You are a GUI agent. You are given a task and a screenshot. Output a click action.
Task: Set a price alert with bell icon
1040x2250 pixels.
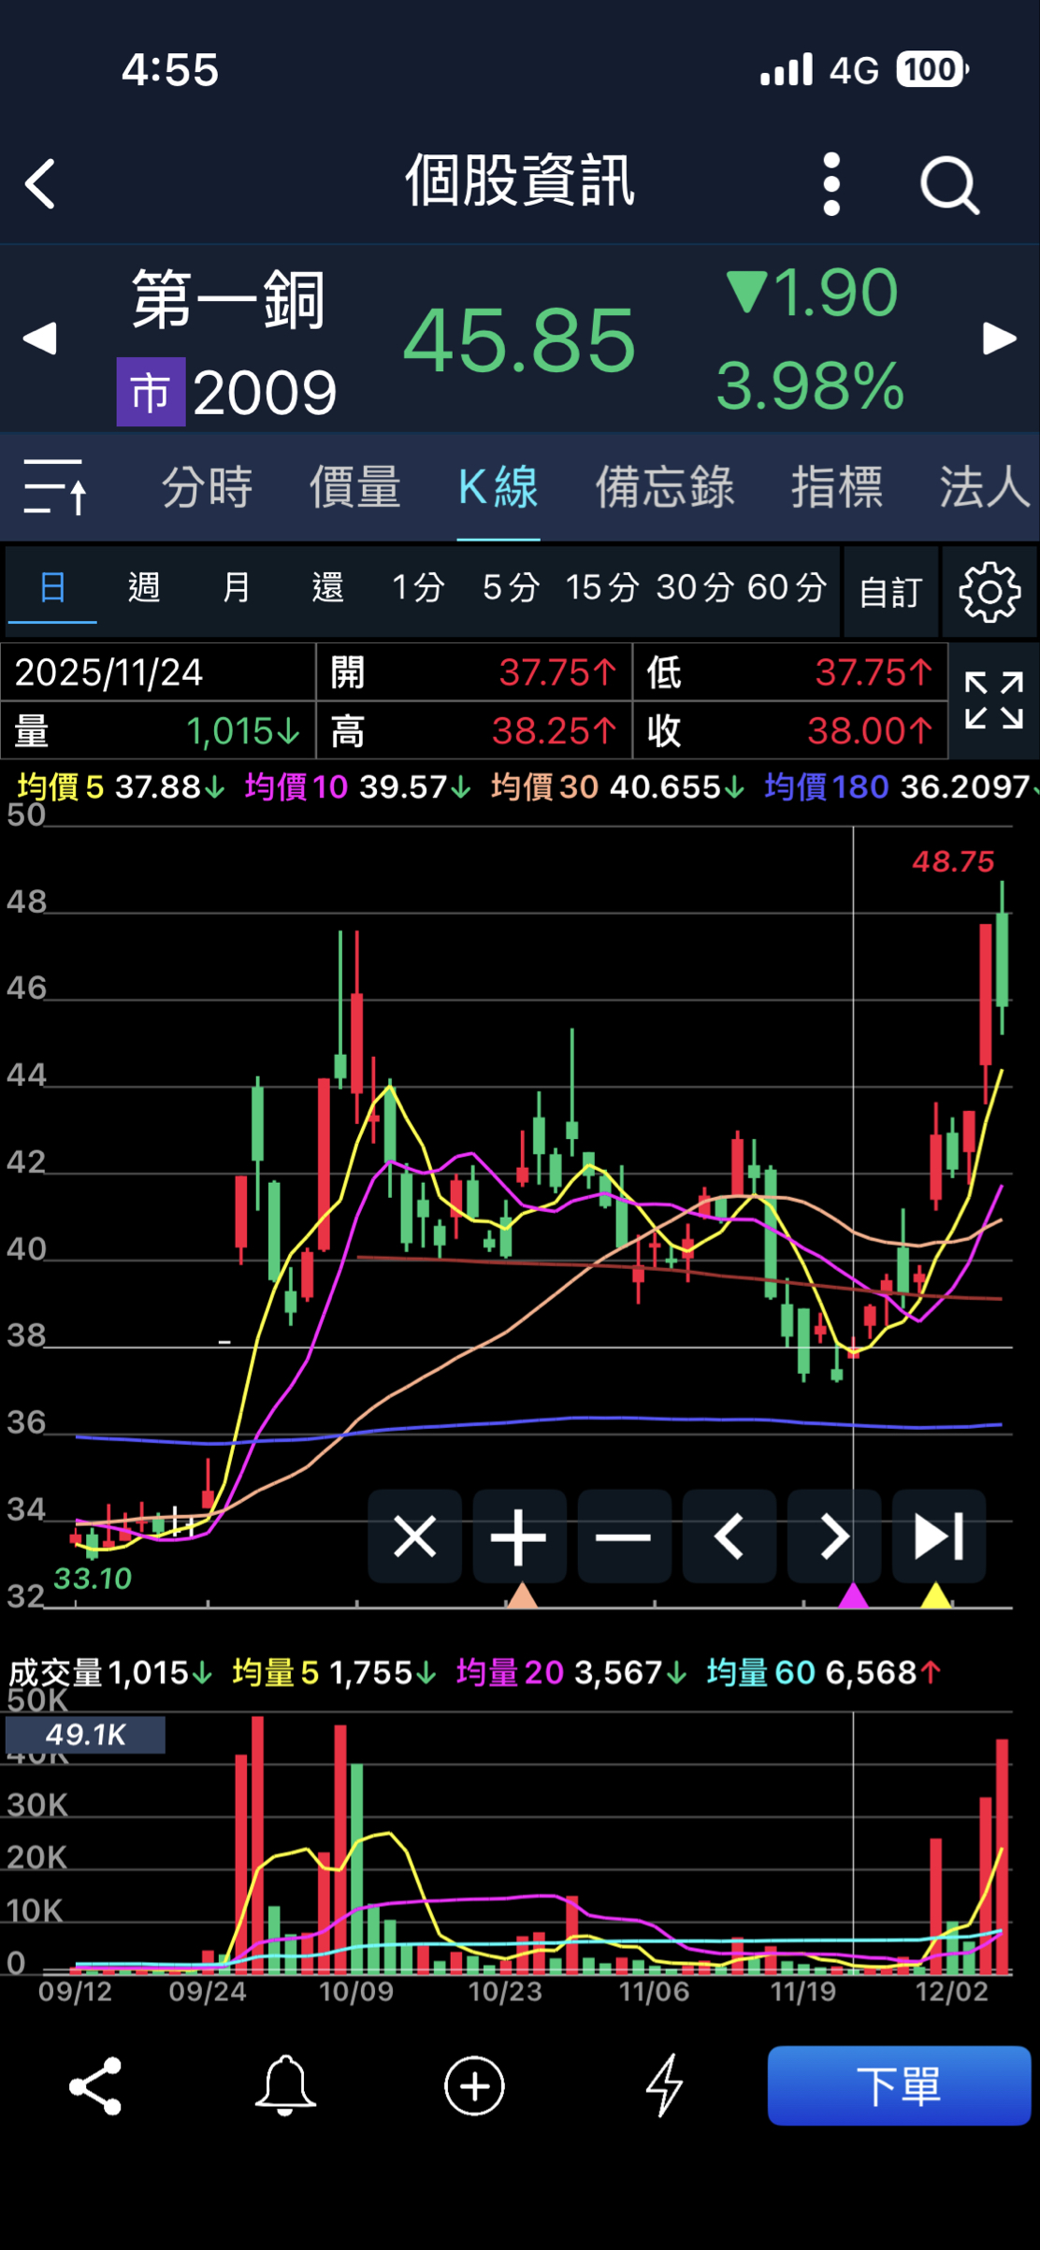click(285, 2085)
